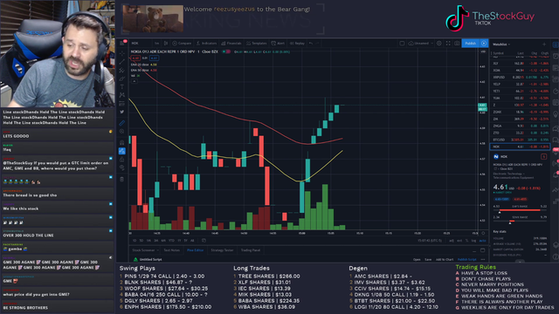Select the pitchfork/Fibonacci tool
This screenshot has height=314, width=559.
tap(122, 70)
